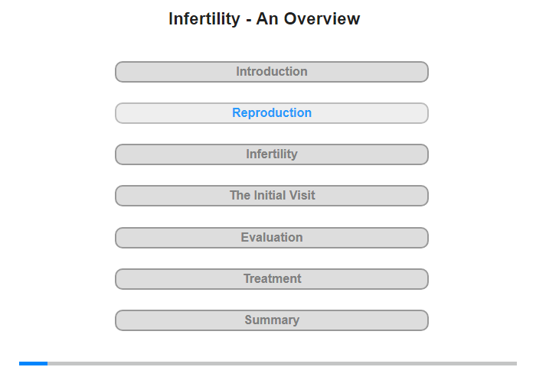The width and height of the screenshot is (536, 367).
Task: Open the Introduction section
Action: (272, 72)
